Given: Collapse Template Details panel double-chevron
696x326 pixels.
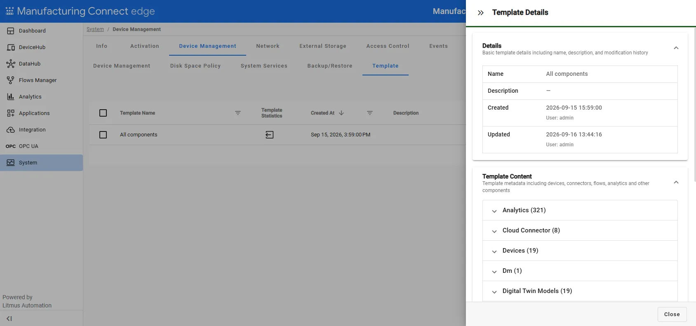Looking at the screenshot, I should (x=481, y=13).
